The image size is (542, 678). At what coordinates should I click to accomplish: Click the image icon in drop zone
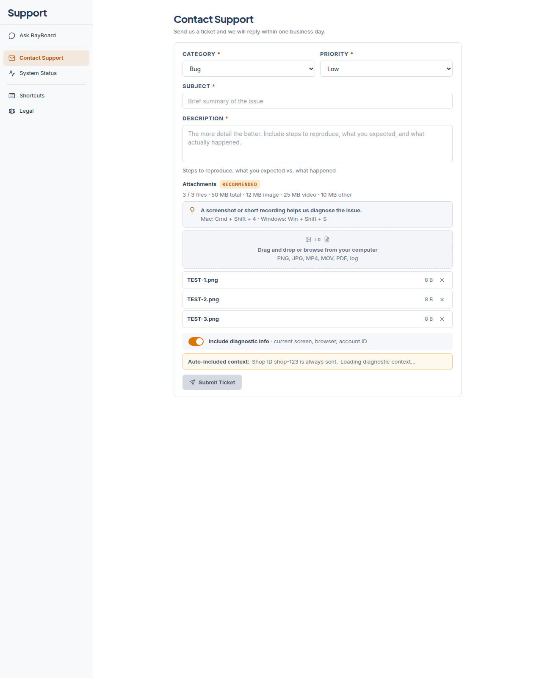tap(308, 239)
